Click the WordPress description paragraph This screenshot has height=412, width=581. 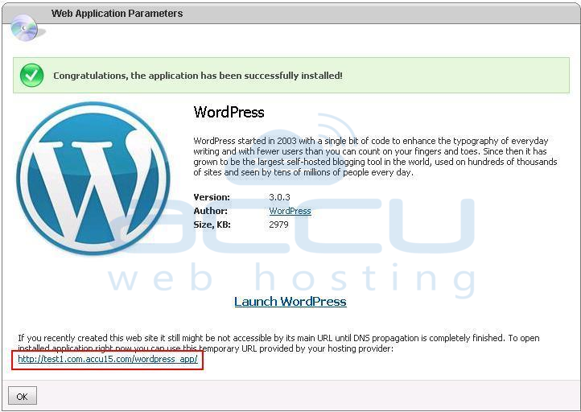click(x=375, y=156)
